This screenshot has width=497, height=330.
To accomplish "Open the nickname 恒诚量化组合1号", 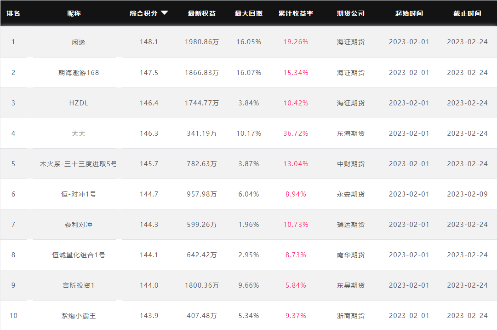I will [78, 255].
